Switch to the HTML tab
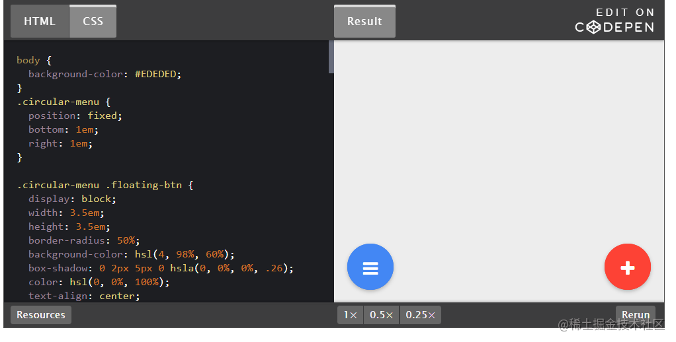This screenshot has width=676, height=342. click(40, 22)
